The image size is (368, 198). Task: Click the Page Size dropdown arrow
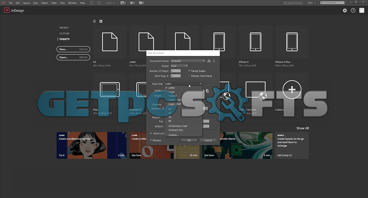pyautogui.click(x=201, y=84)
